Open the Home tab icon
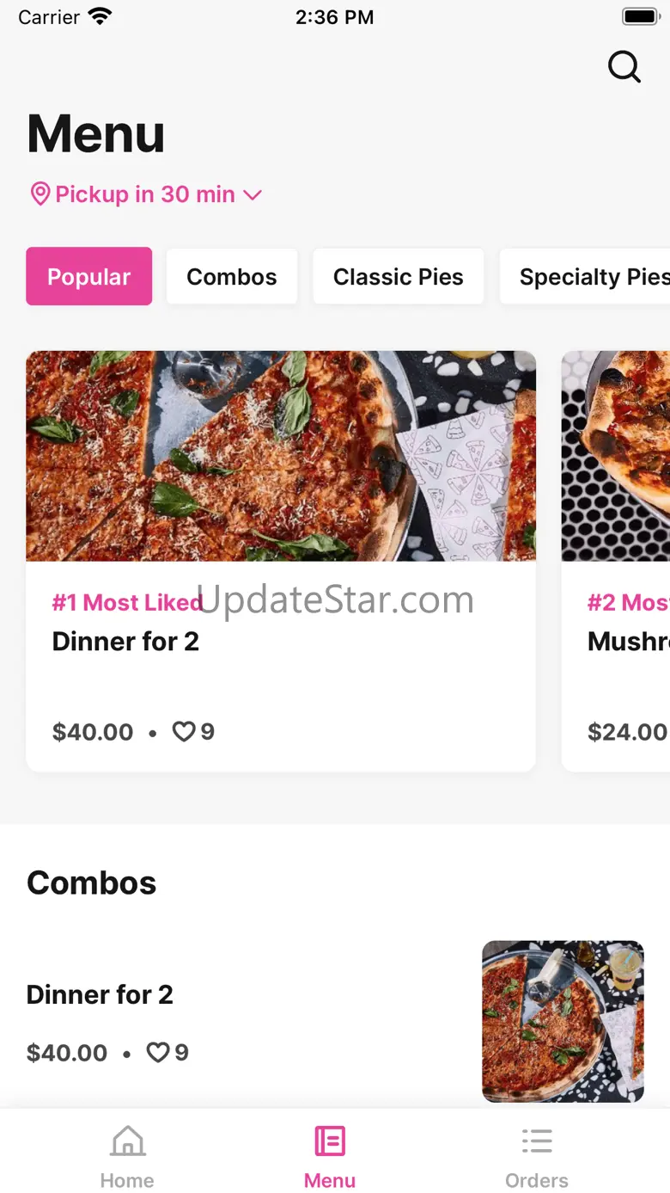 [x=127, y=1142]
